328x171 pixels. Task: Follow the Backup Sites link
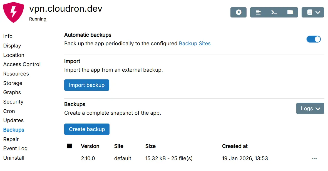coord(195,44)
